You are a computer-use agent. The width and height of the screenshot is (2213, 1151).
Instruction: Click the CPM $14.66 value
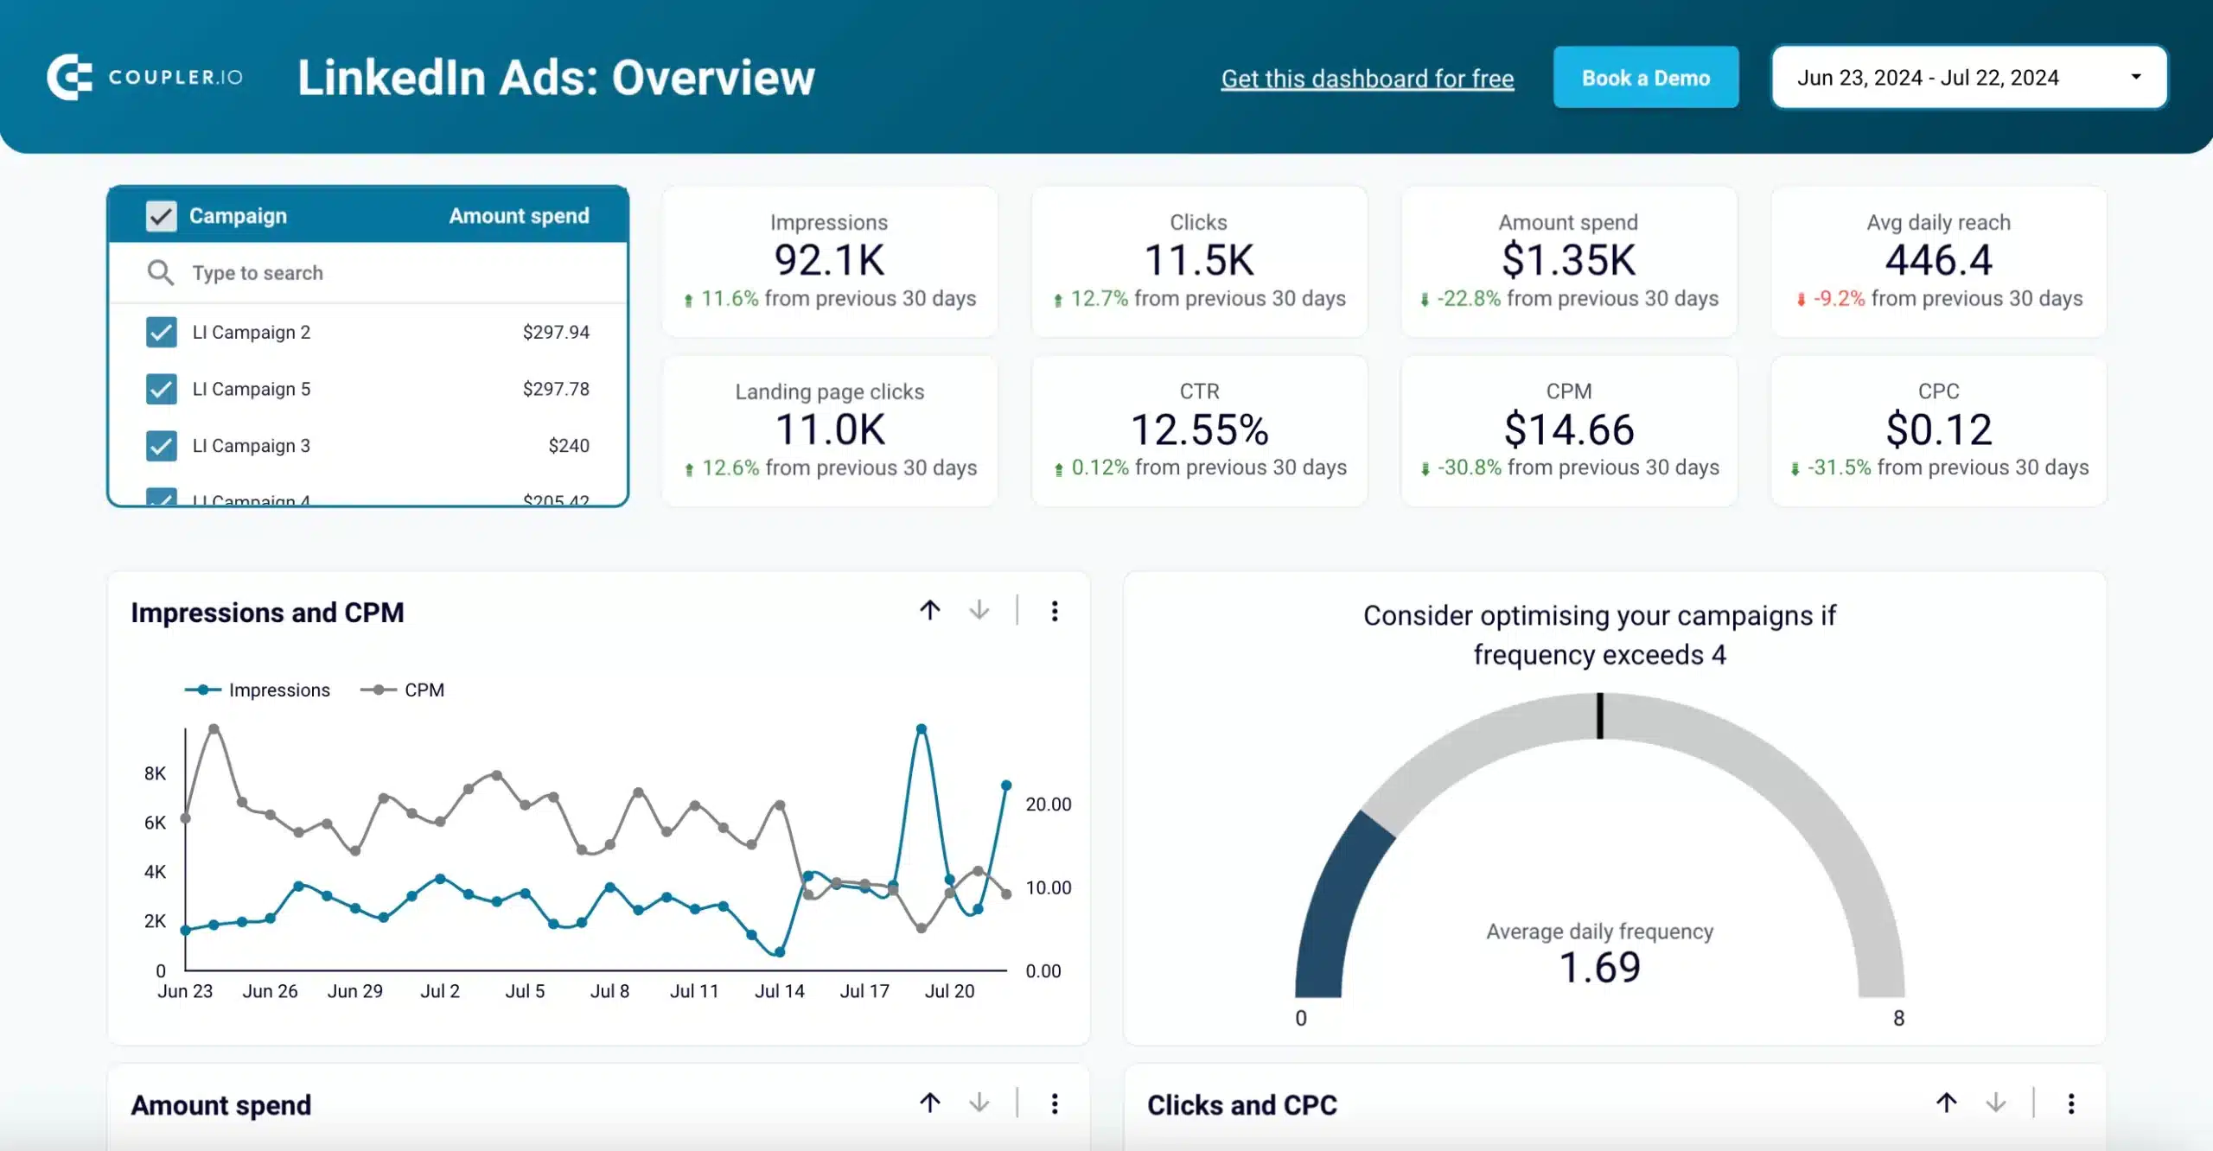pos(1569,429)
